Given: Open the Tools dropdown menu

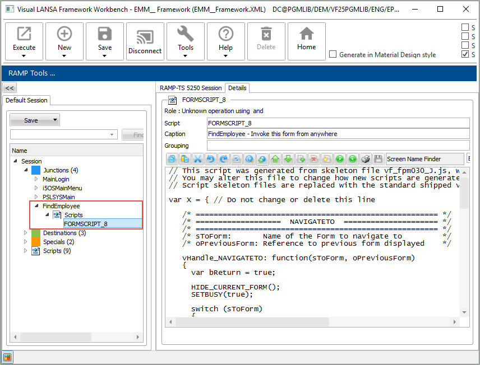Looking at the screenshot, I should [185, 41].
